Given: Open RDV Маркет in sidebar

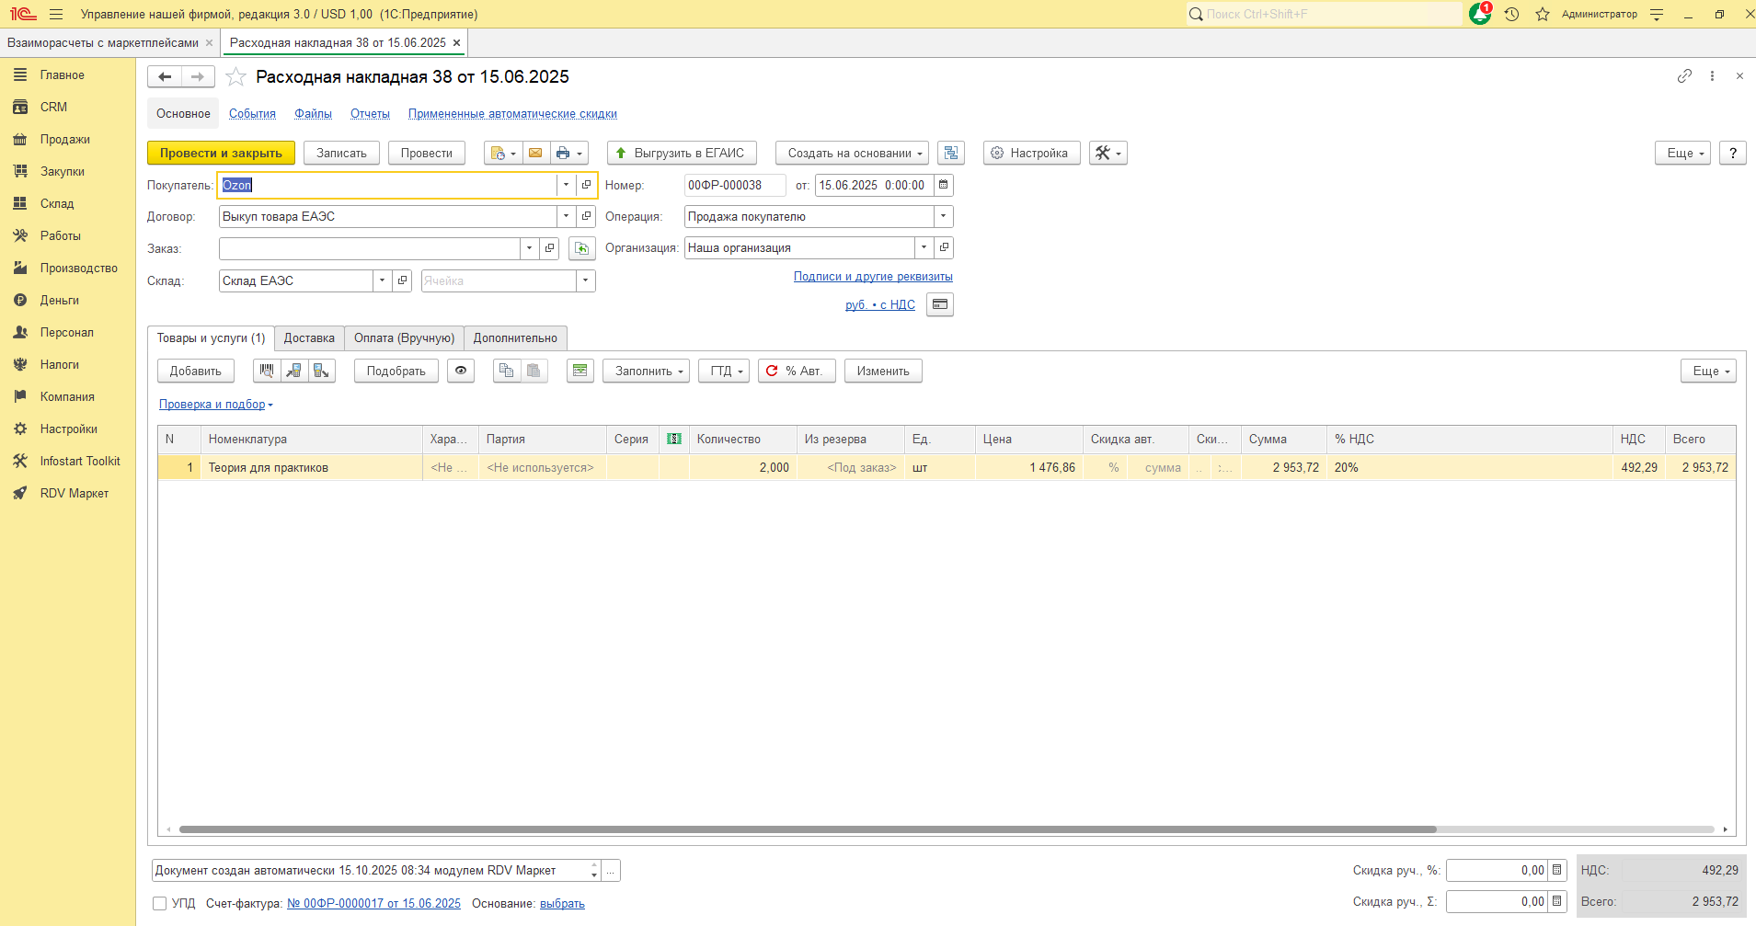Looking at the screenshot, I should [74, 494].
